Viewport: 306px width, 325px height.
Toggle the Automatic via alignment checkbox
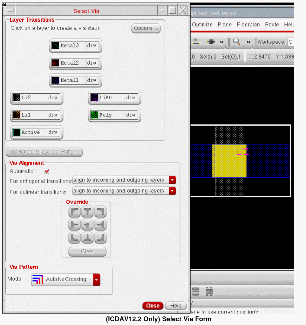47,171
